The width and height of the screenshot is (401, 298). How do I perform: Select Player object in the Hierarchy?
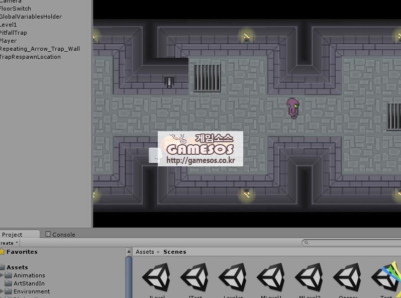tap(8, 41)
